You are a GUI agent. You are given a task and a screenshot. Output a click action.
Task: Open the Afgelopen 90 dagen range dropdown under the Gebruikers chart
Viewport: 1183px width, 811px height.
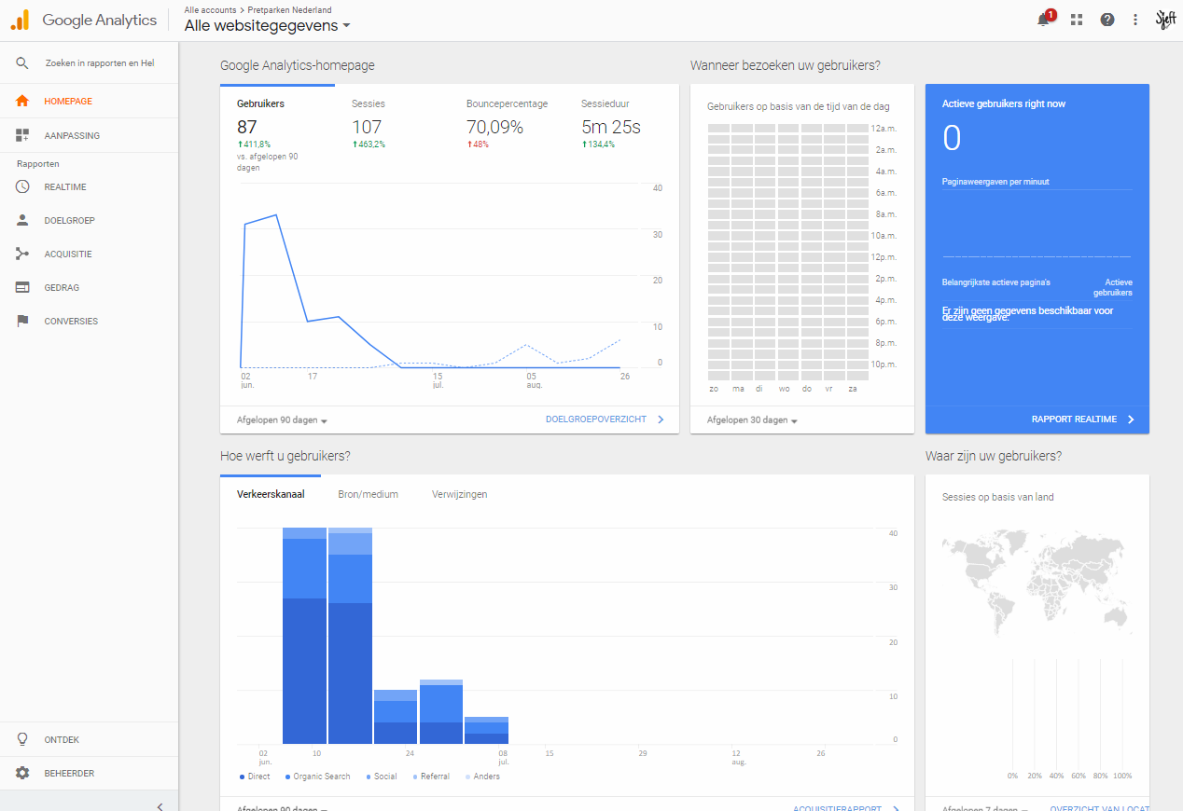click(282, 420)
